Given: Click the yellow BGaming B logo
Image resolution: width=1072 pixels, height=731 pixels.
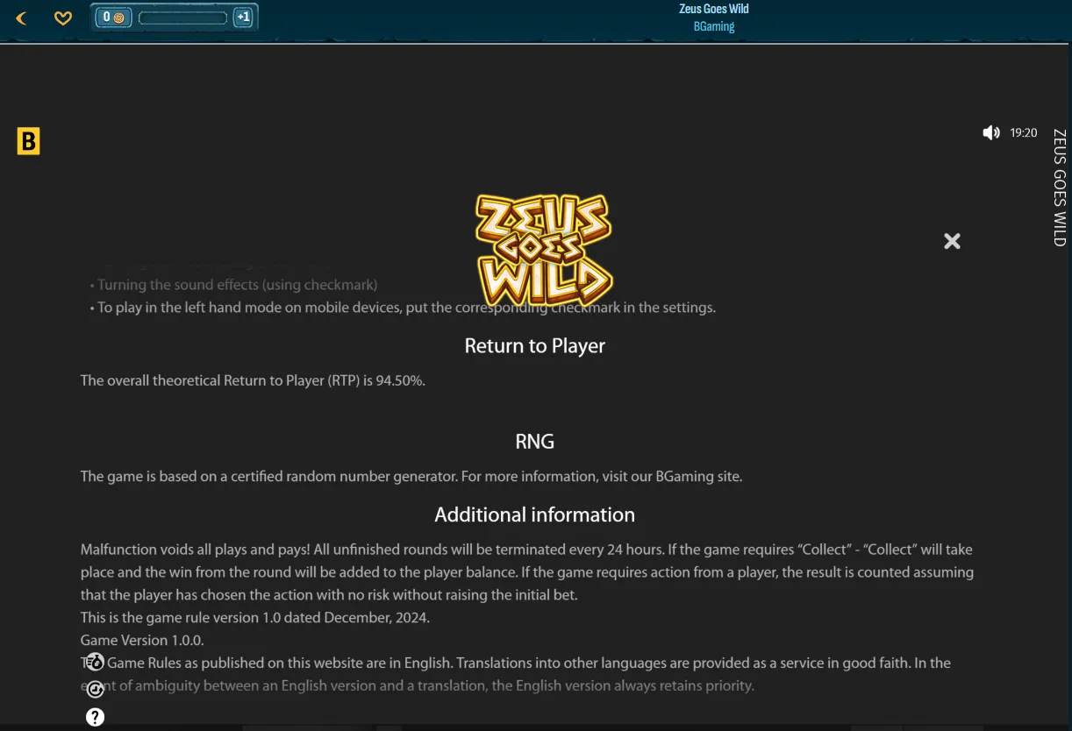Looking at the screenshot, I should pos(29,141).
